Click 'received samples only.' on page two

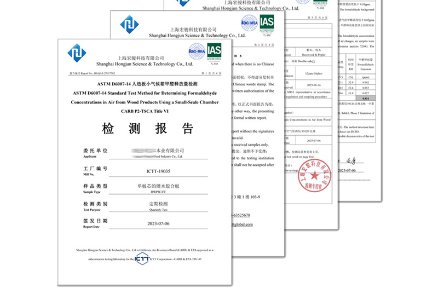coord(251,145)
